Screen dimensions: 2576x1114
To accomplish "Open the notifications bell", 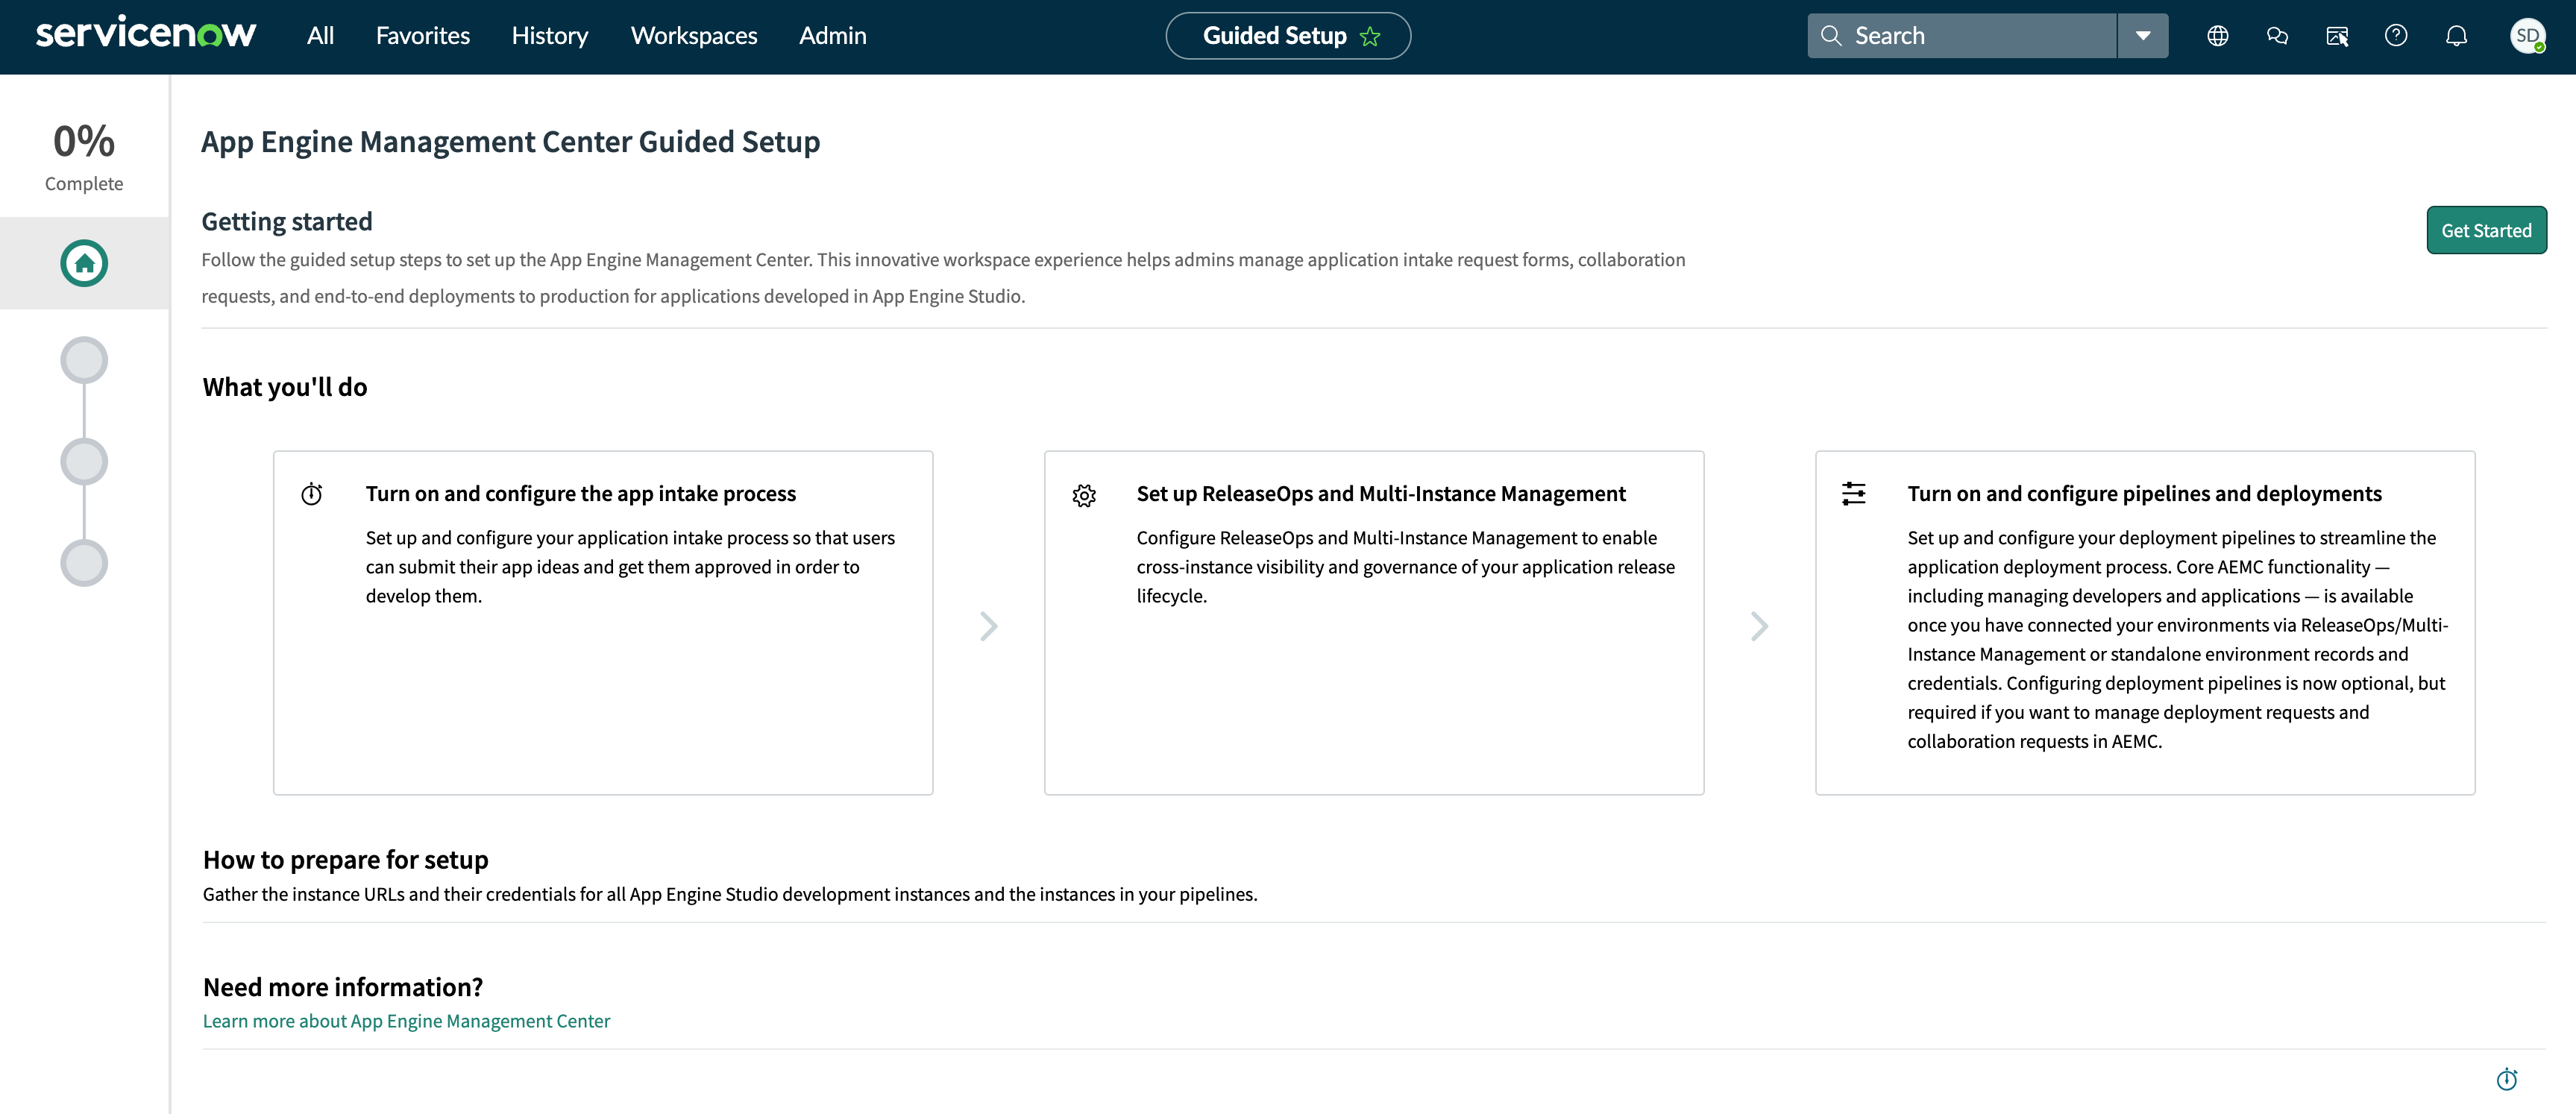I will (2456, 36).
